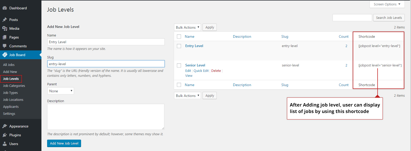411x151 pixels.
Task: Click the Posts pushpin icon
Action: click(5, 20)
